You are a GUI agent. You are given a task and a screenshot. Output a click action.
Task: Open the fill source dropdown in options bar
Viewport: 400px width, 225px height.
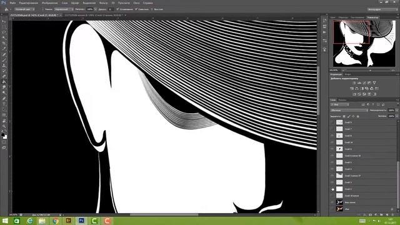pos(24,9)
